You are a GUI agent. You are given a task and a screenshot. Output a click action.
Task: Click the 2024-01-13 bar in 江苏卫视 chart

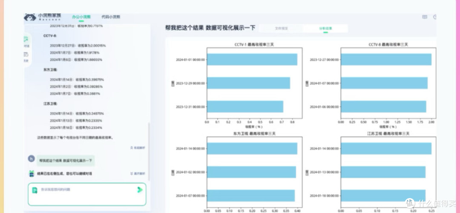[x=383, y=172]
